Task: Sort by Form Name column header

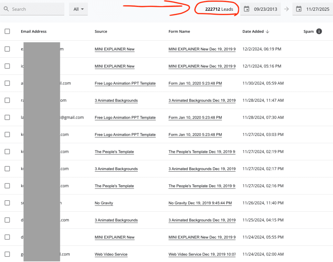Action: pyautogui.click(x=179, y=32)
